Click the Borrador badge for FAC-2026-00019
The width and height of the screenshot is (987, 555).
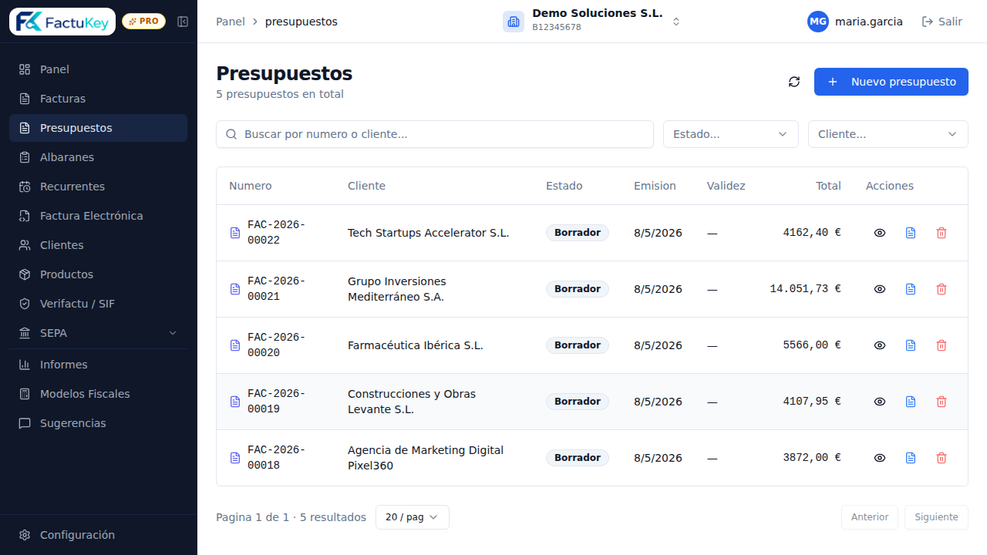pyautogui.click(x=578, y=402)
